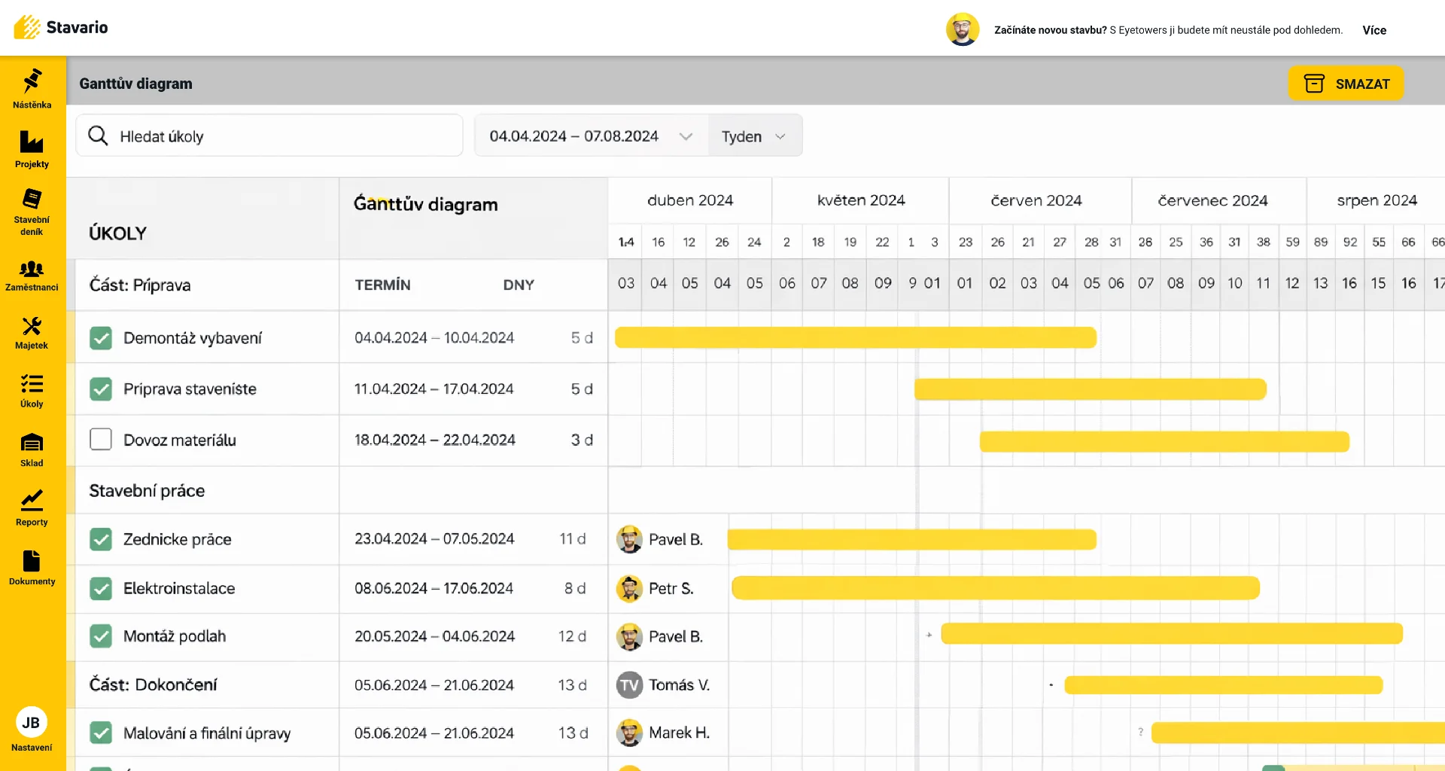Uncheck Malování a finální úpravy task
Screen dimensions: 1445x771
tap(101, 733)
